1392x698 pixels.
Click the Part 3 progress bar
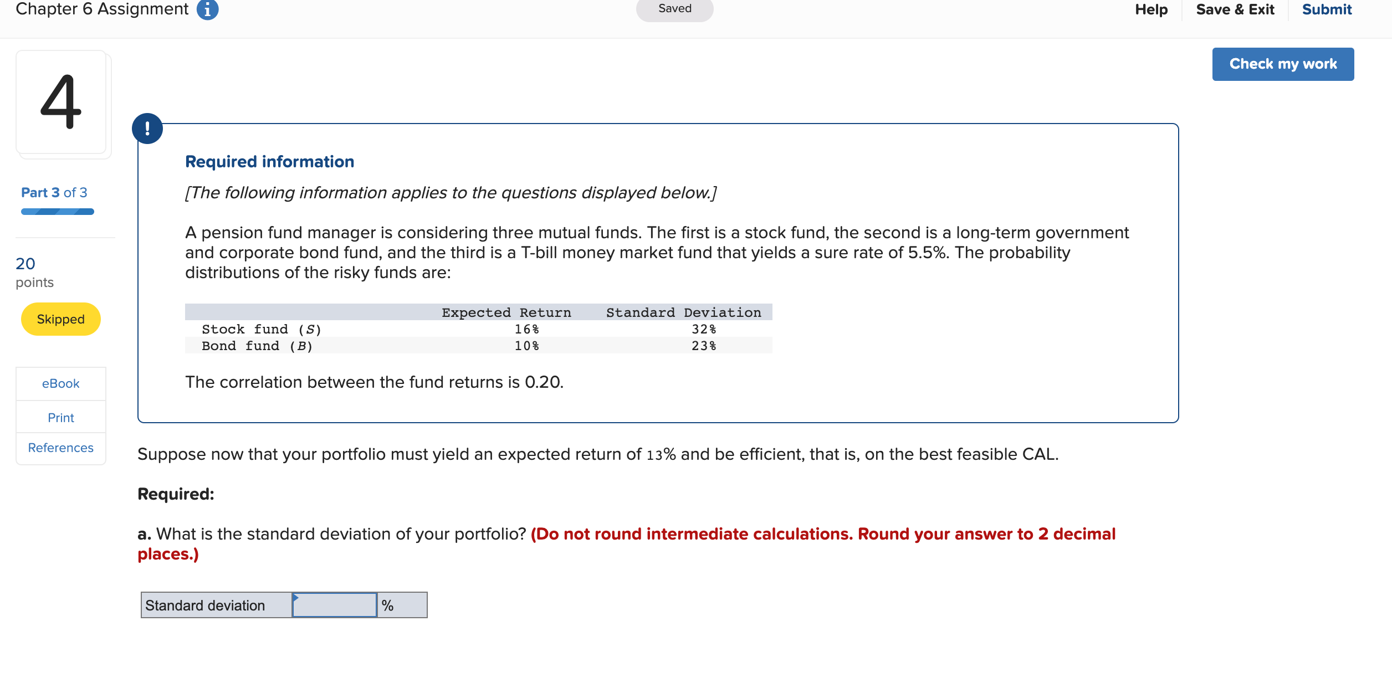tap(57, 211)
